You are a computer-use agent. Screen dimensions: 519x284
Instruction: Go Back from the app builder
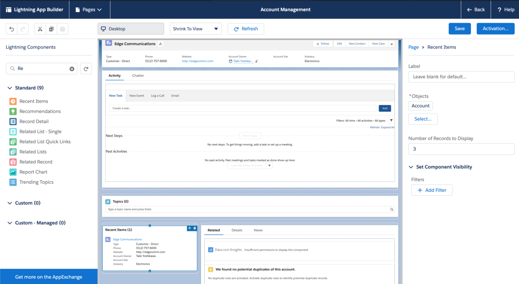476,9
